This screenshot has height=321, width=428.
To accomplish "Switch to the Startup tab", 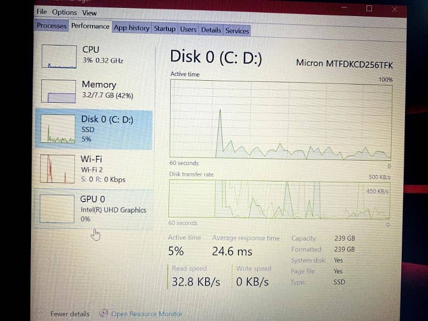I will pos(165,29).
